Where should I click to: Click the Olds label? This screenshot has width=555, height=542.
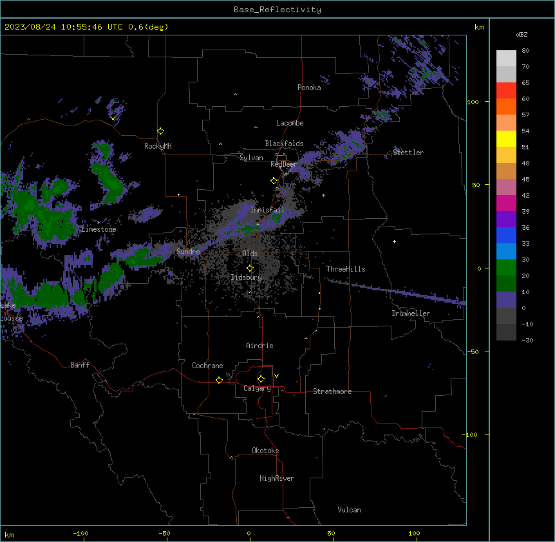pos(250,254)
